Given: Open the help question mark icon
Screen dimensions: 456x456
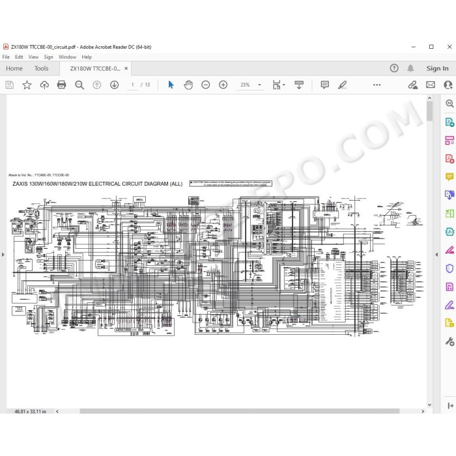Looking at the screenshot, I should point(394,68).
